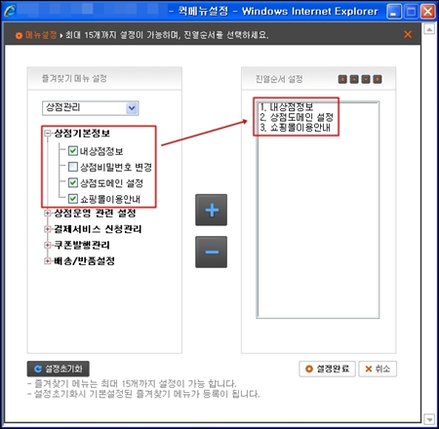Close the panel with the orange X
439x429 pixels.
click(x=408, y=34)
